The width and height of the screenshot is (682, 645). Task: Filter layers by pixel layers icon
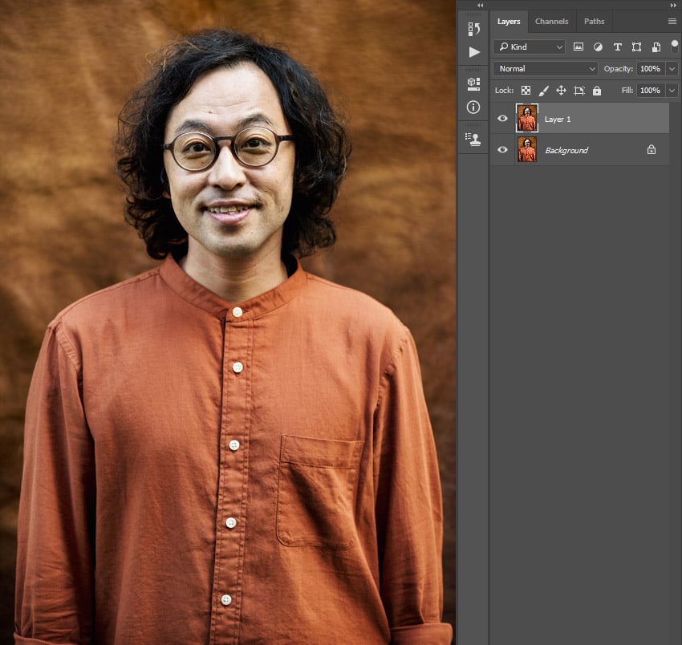[x=578, y=47]
